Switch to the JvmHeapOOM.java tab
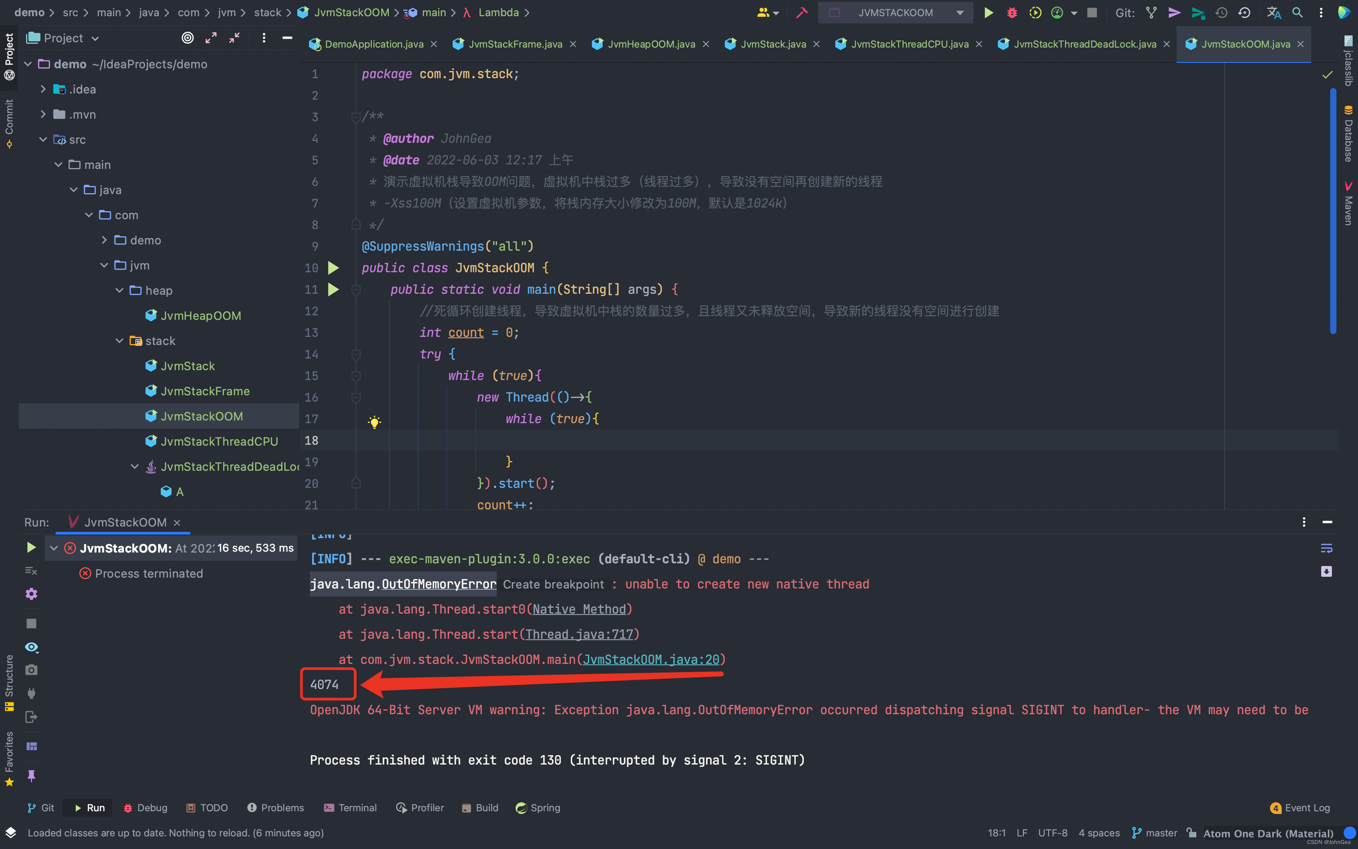The width and height of the screenshot is (1358, 849). (x=650, y=44)
